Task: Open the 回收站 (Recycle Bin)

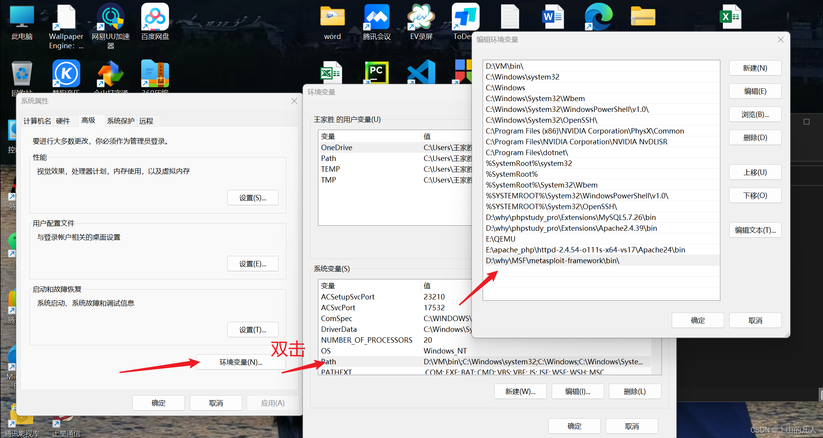Action: pos(22,73)
